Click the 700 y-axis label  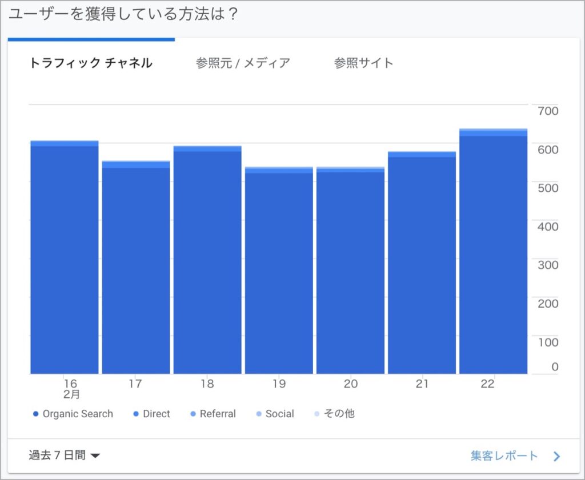[548, 111]
